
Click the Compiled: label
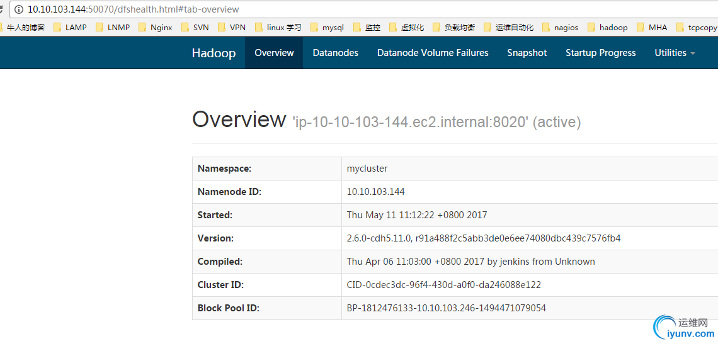click(x=220, y=262)
